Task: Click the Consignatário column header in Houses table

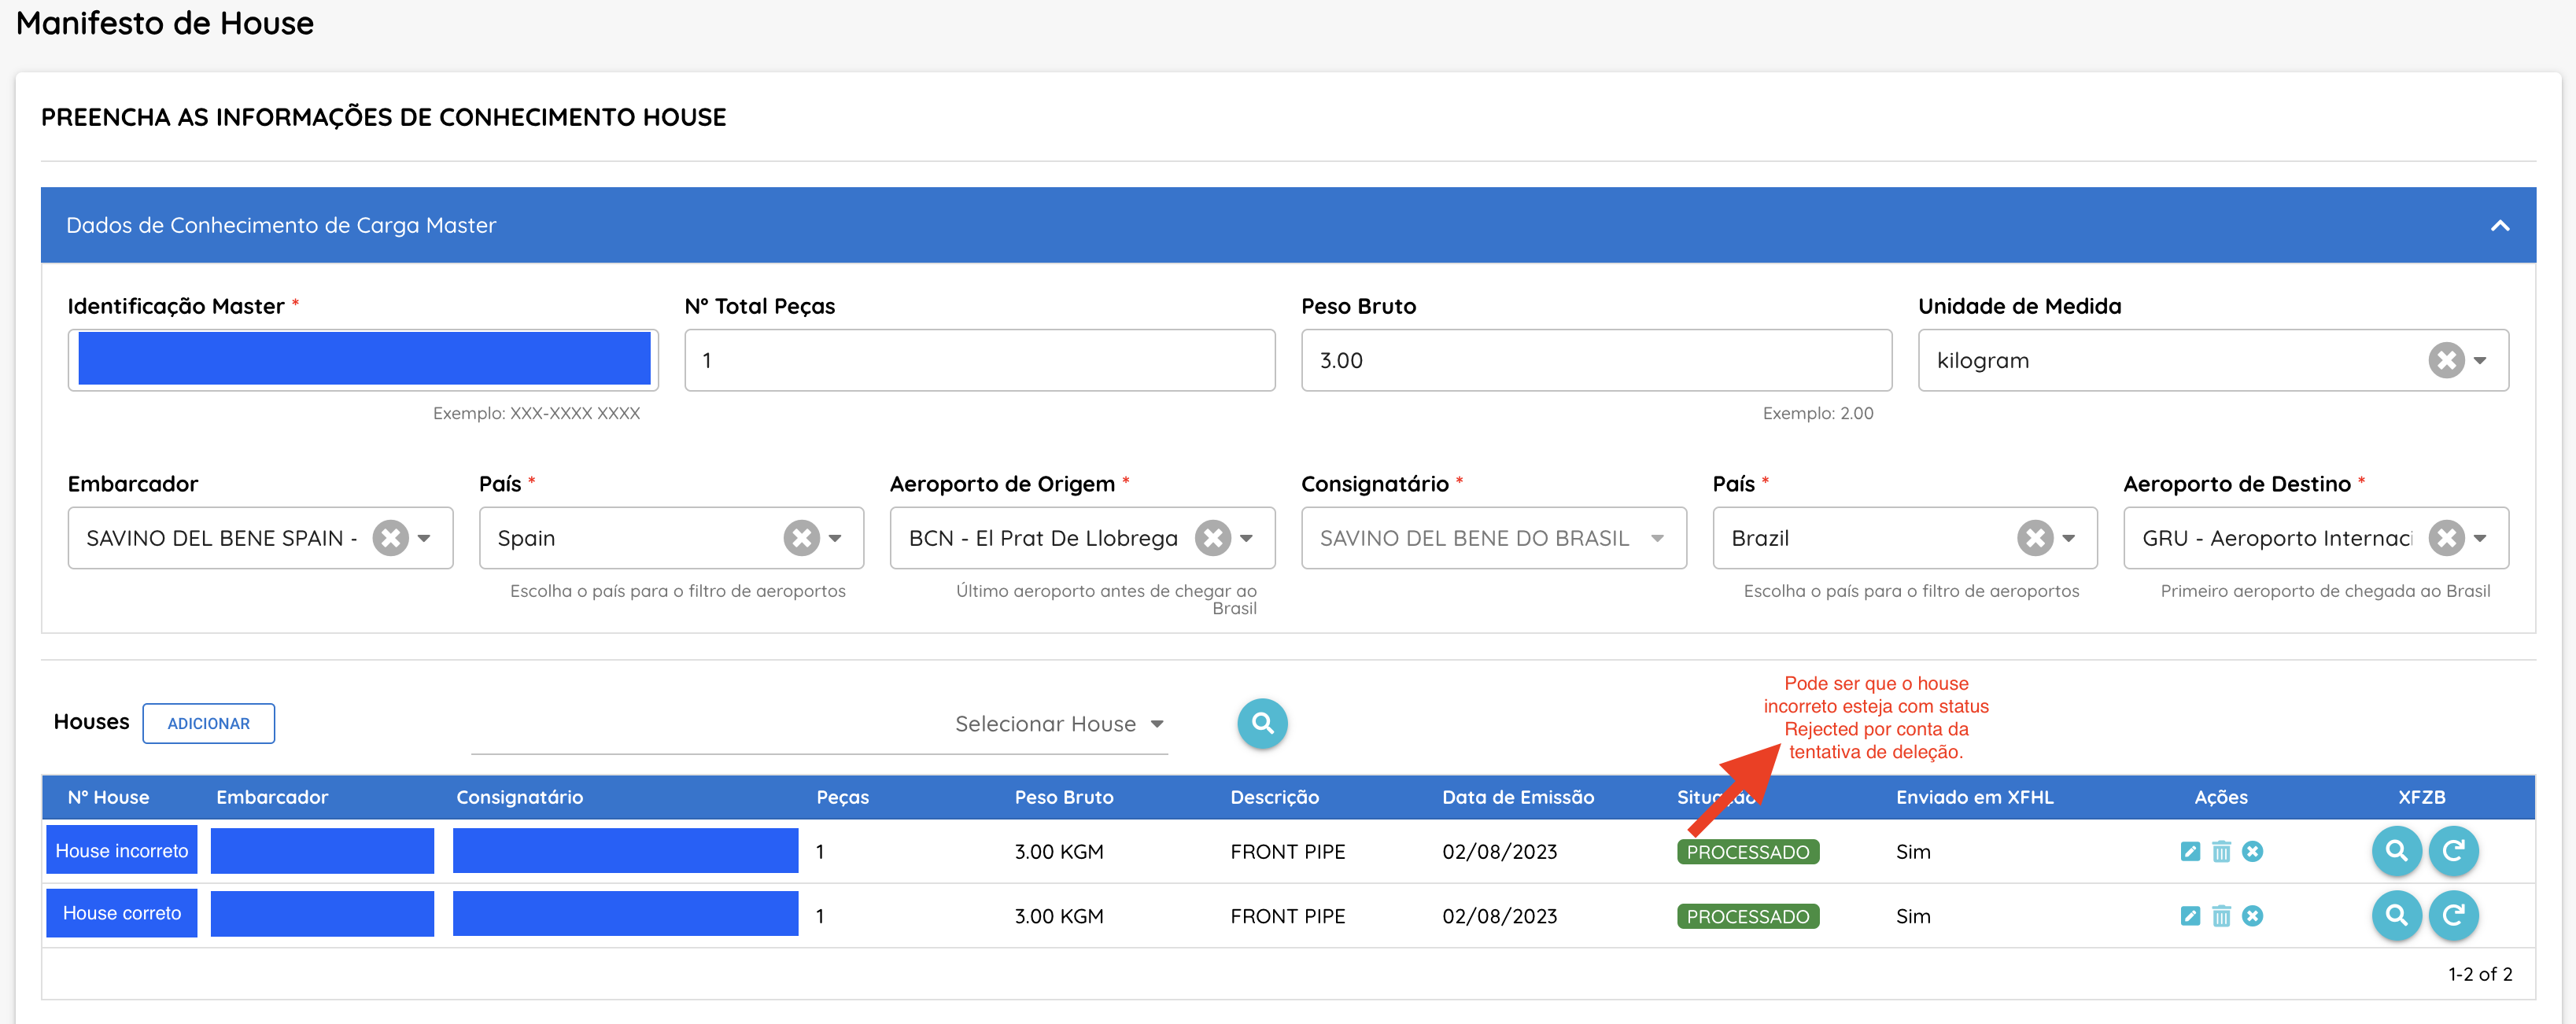Action: click(x=519, y=797)
